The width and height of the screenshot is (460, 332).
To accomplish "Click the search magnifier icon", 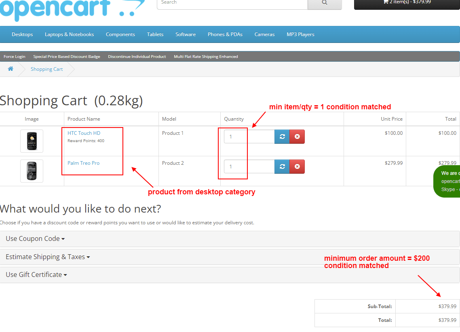I will [325, 2].
